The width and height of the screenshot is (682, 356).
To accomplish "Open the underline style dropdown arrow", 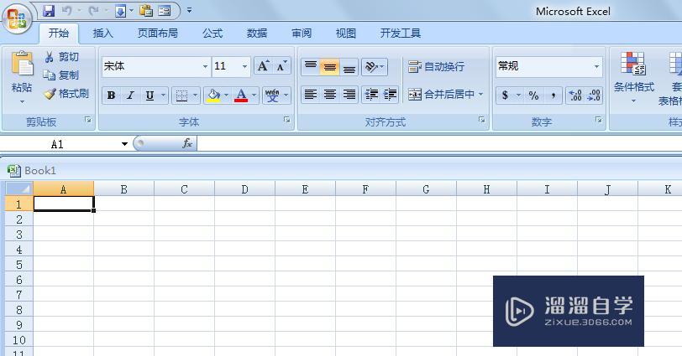I will pos(164,95).
